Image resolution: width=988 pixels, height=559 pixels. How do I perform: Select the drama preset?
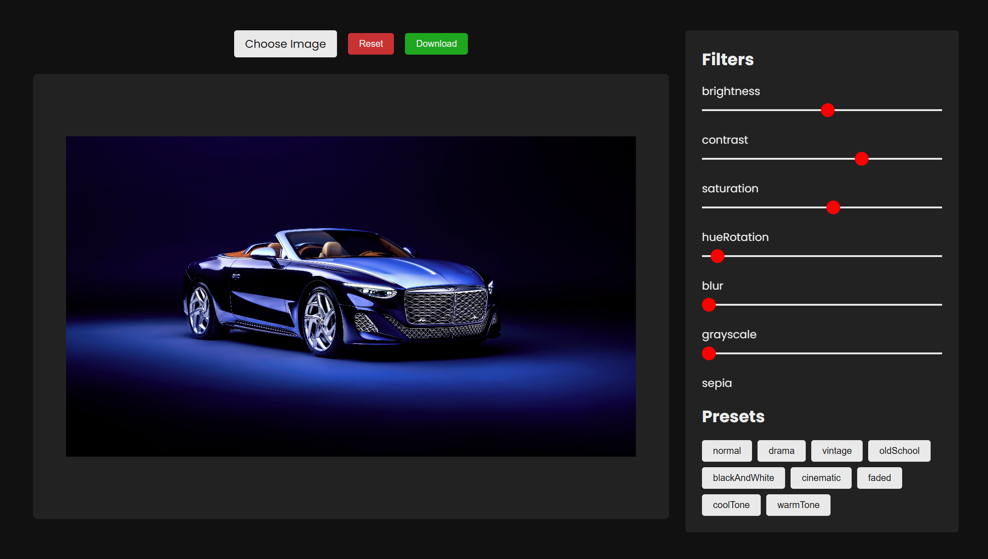click(781, 451)
